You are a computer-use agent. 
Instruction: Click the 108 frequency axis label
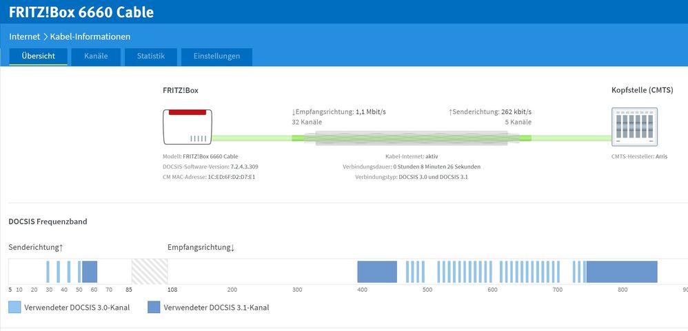coord(172,290)
